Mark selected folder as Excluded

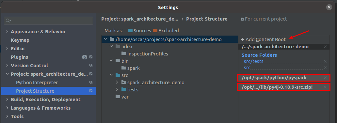pos(166,31)
